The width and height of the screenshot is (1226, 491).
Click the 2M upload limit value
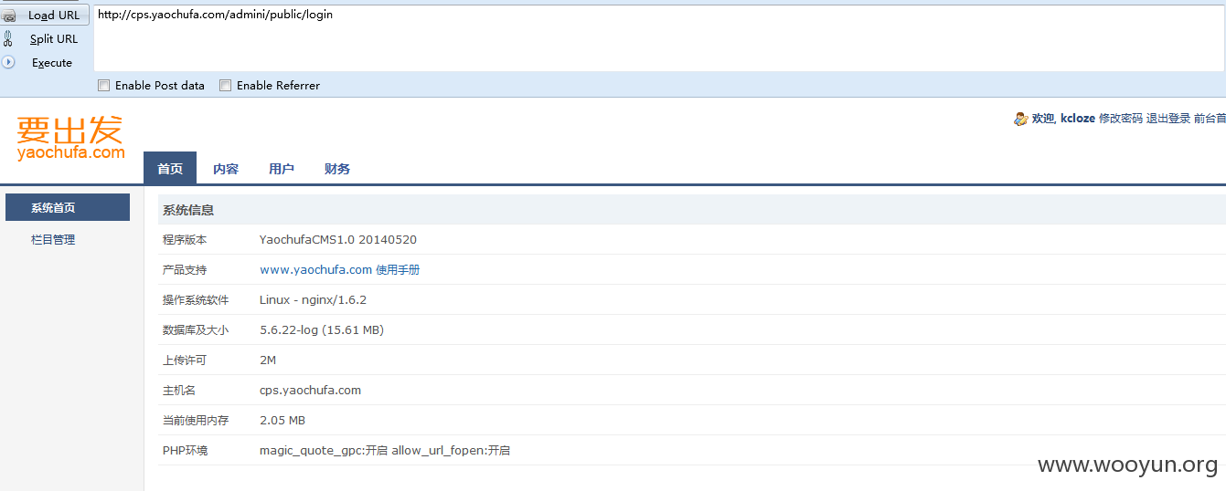(268, 360)
